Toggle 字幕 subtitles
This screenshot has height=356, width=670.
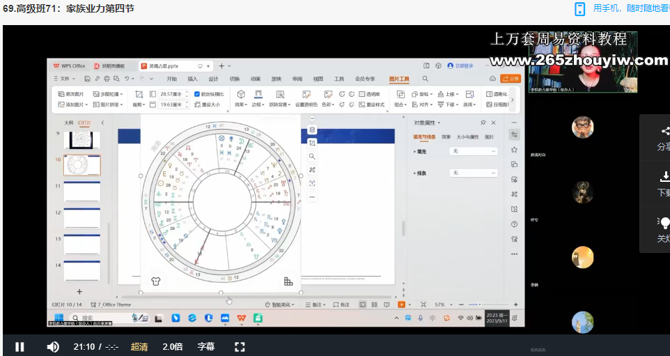click(206, 347)
